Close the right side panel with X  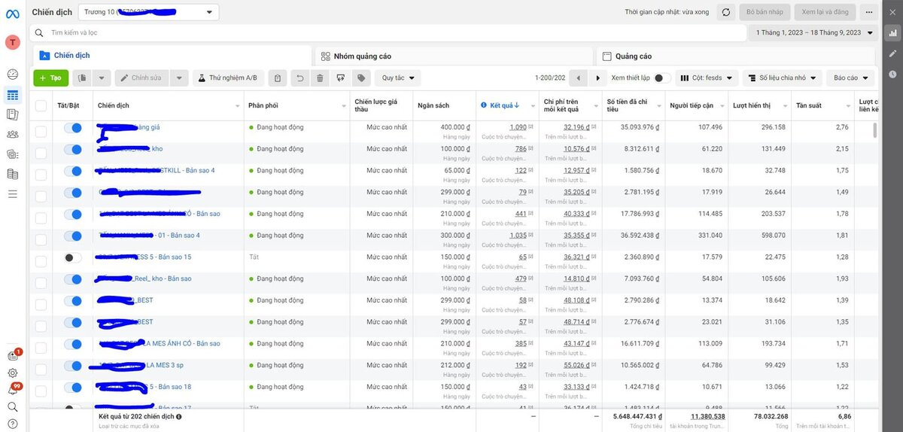point(892,13)
